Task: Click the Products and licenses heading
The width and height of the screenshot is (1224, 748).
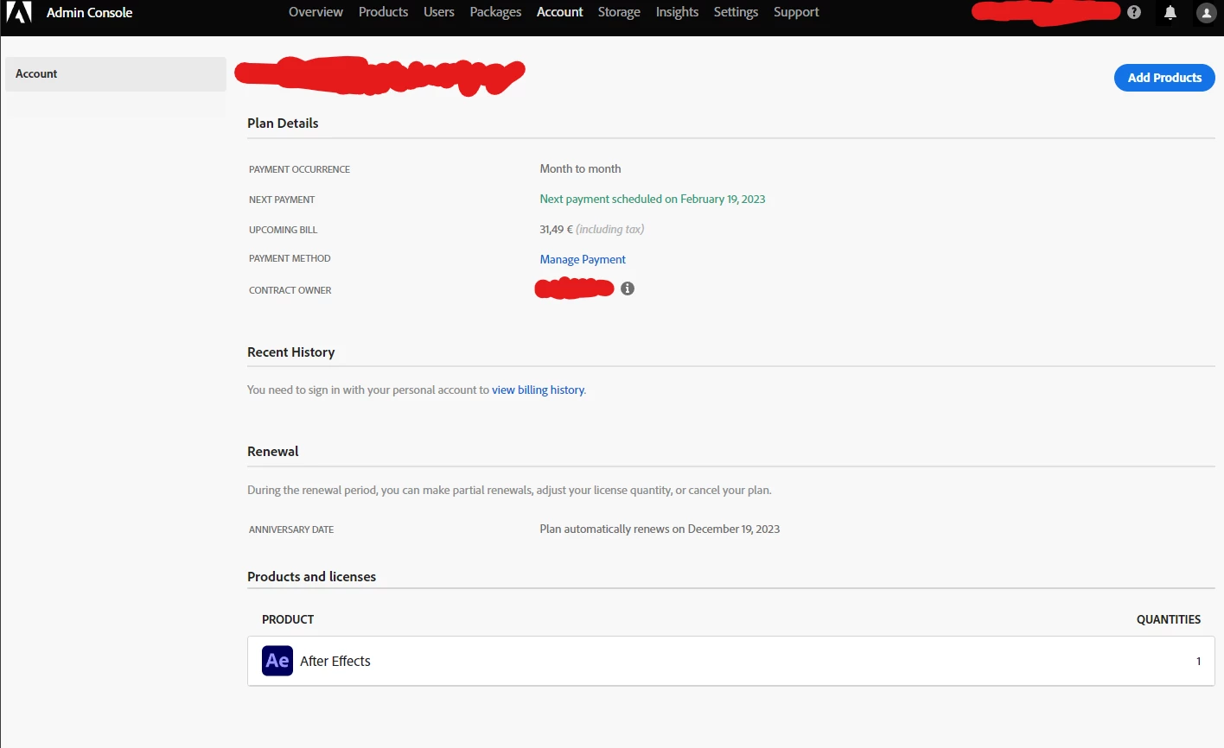Action: pyautogui.click(x=311, y=576)
